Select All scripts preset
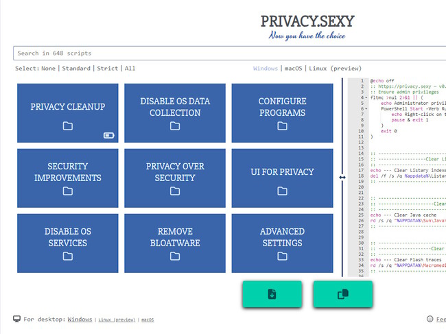 pyautogui.click(x=130, y=69)
